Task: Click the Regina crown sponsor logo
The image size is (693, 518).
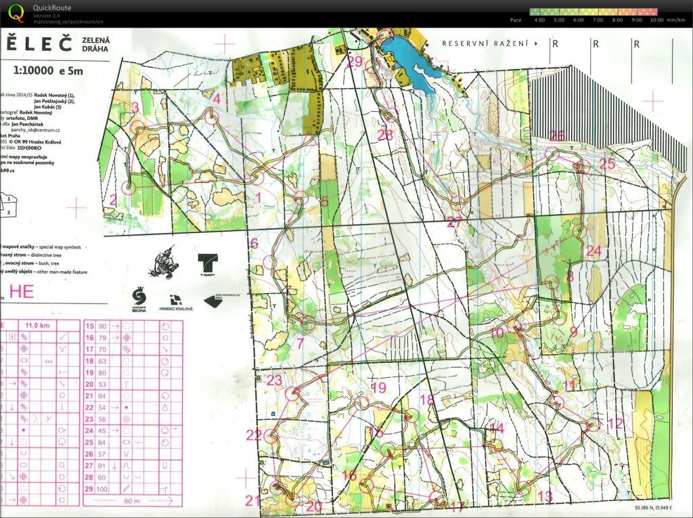Action: [138, 299]
